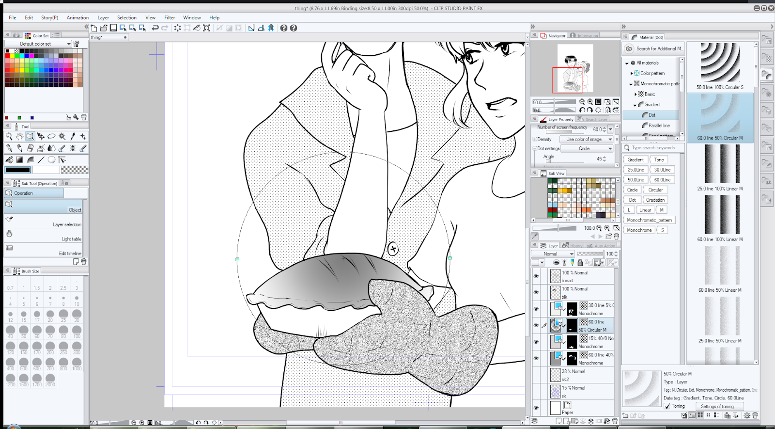Image resolution: width=775 pixels, height=429 pixels.
Task: Open the Animation menu
Action: tap(77, 17)
